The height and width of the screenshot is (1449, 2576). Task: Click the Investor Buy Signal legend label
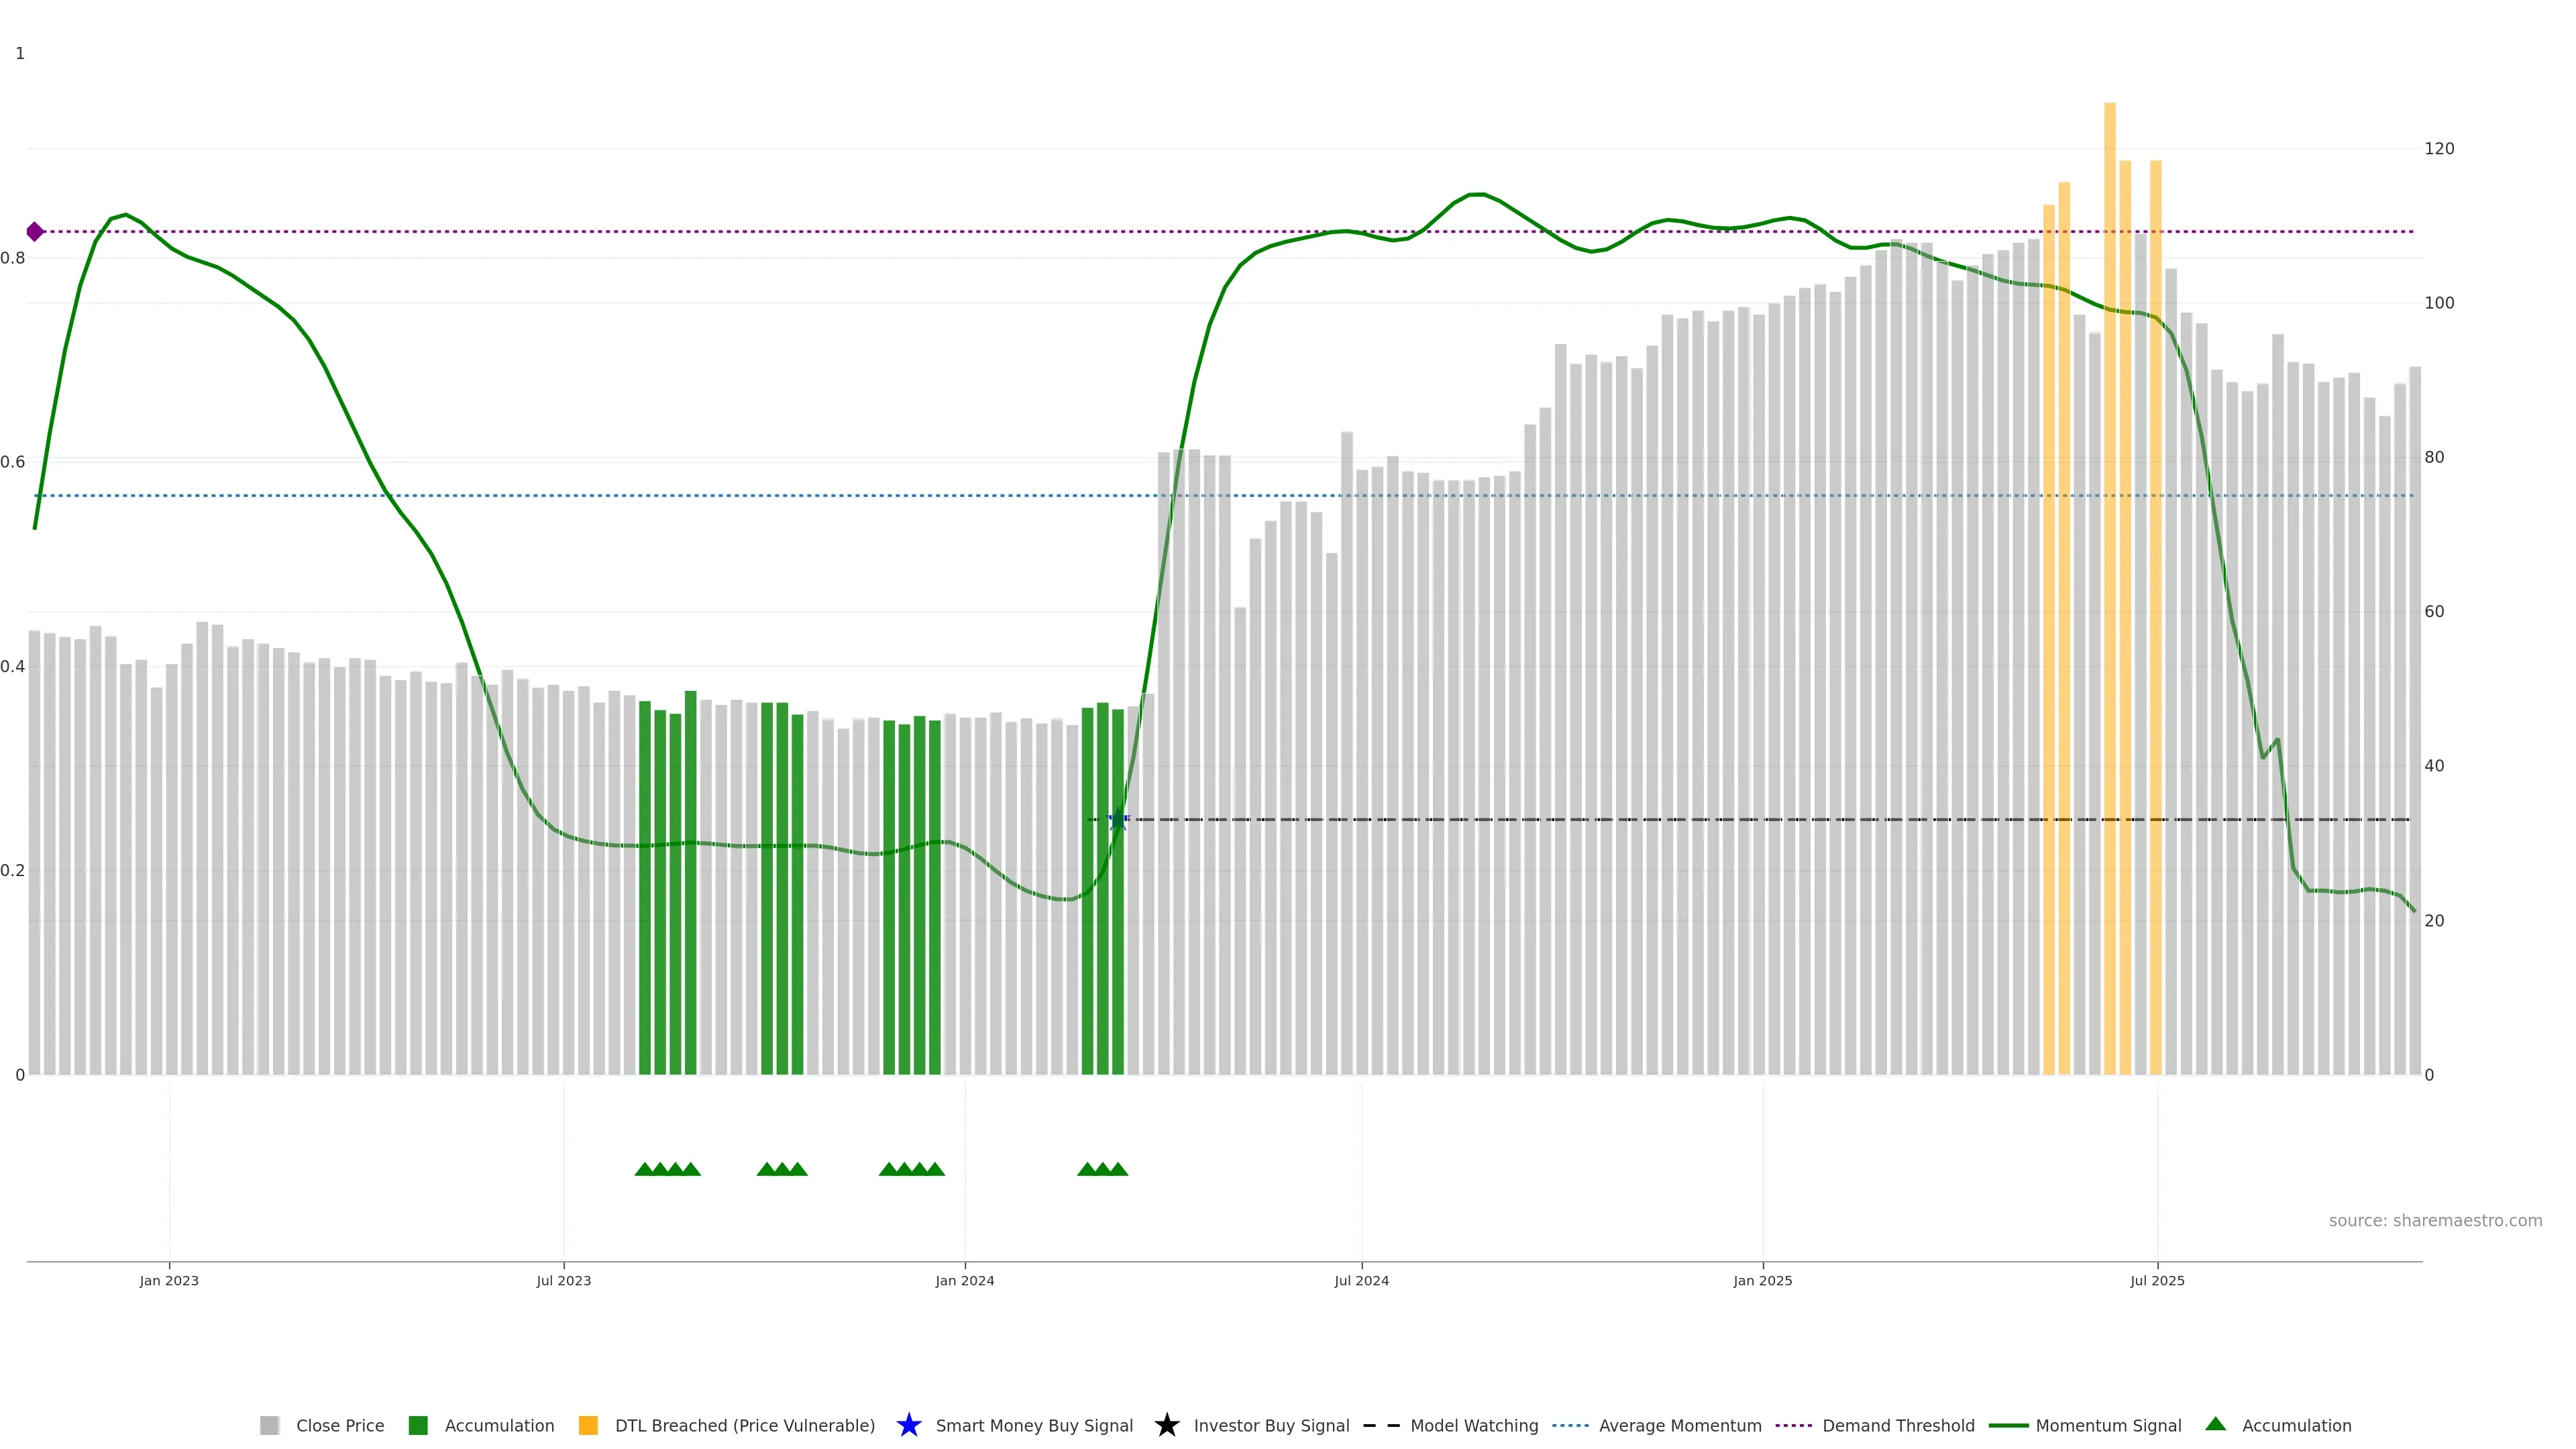click(1271, 1425)
